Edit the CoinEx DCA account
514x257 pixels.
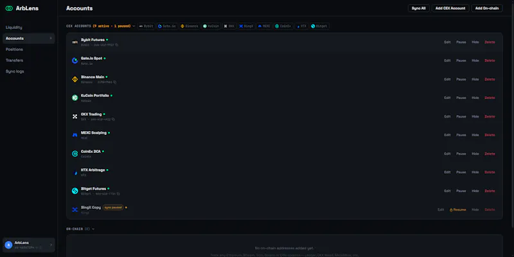click(x=447, y=154)
